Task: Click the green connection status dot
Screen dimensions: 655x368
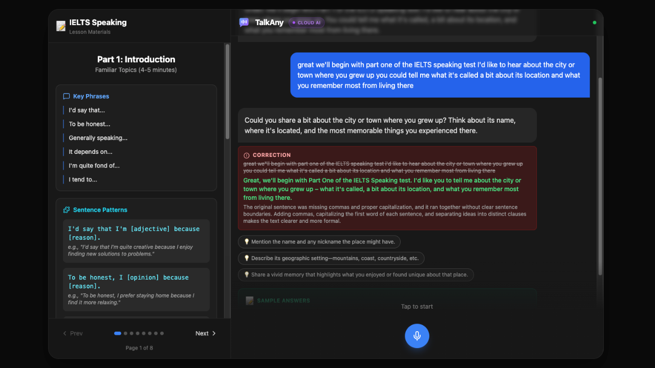Action: coord(594,22)
